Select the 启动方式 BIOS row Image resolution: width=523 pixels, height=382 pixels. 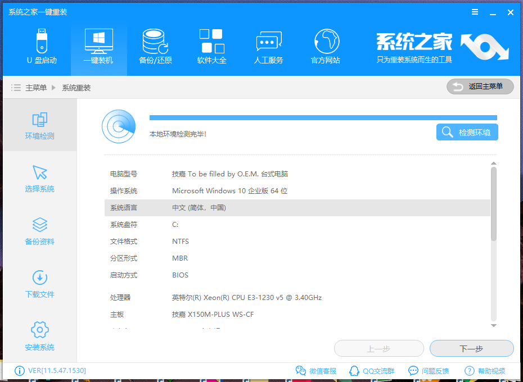click(297, 275)
